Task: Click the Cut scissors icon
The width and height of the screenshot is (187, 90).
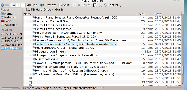Action: [x=100, y=5]
